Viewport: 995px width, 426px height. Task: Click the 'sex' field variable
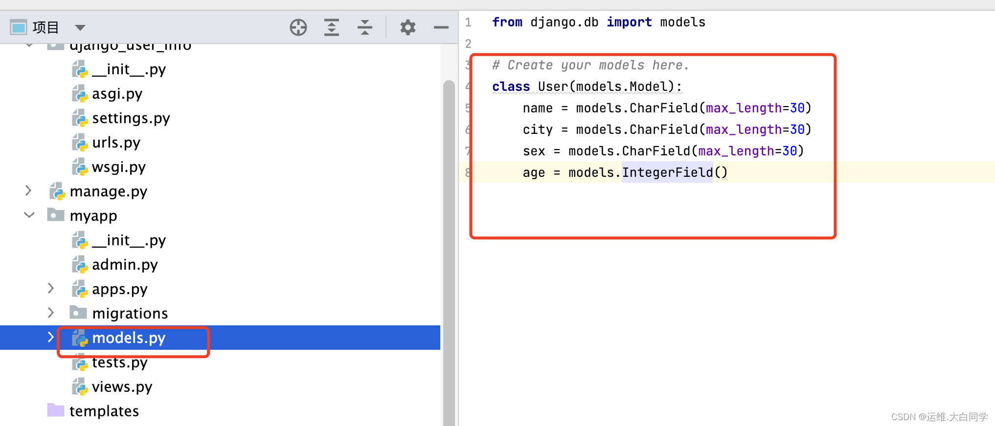(534, 151)
